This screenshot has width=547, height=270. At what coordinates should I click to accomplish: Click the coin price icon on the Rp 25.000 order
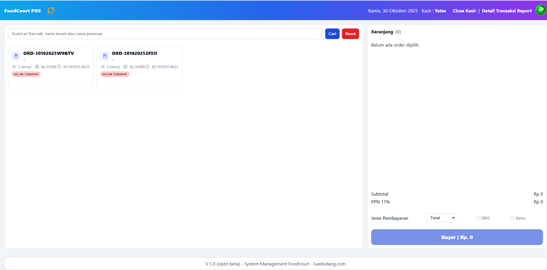(37, 67)
